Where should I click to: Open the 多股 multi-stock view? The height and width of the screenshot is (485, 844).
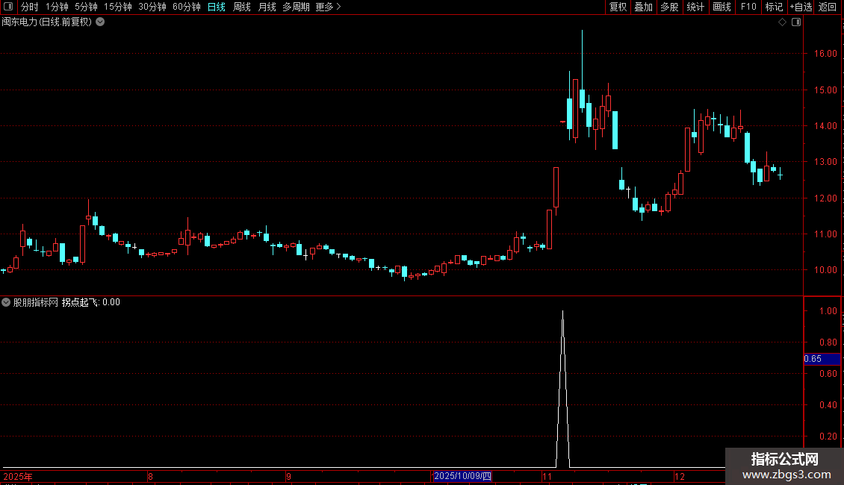[x=670, y=7]
